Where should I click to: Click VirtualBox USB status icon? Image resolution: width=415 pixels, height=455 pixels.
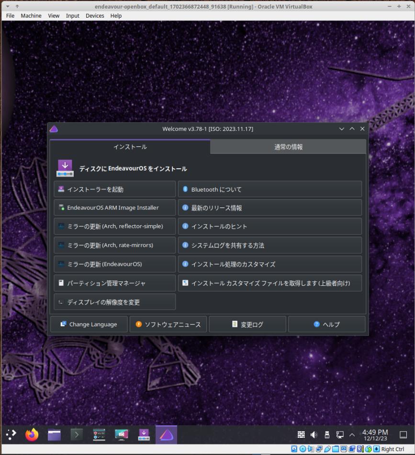[327, 449]
